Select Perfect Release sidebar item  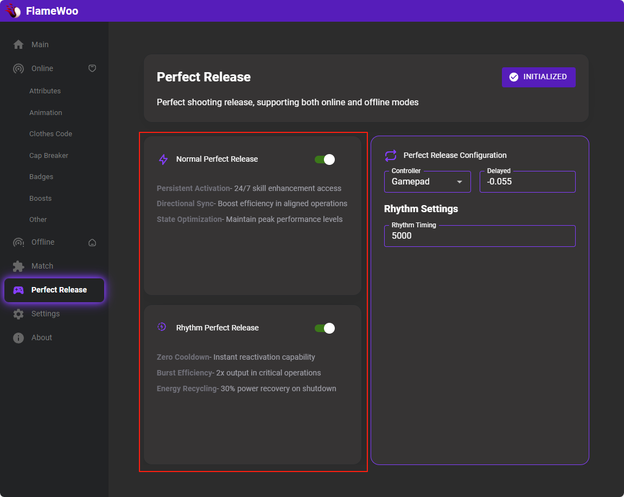(x=54, y=290)
